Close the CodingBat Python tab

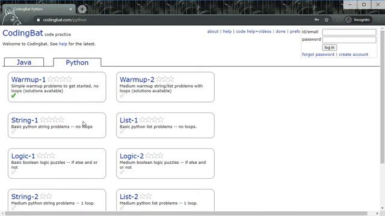(71, 9)
